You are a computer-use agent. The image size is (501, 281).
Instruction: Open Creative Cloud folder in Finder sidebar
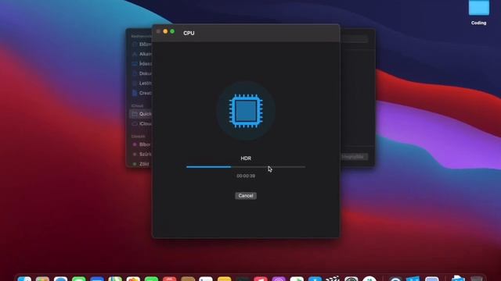[x=142, y=93]
